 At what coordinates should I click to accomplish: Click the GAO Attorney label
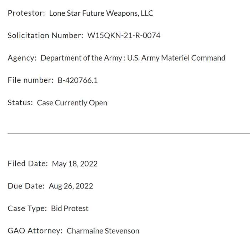pos(35,231)
